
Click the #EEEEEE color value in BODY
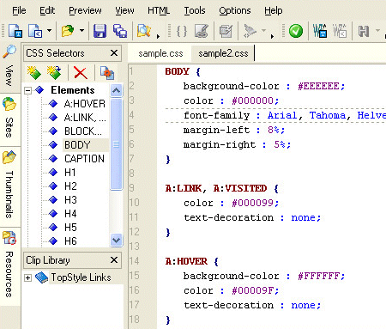point(318,86)
